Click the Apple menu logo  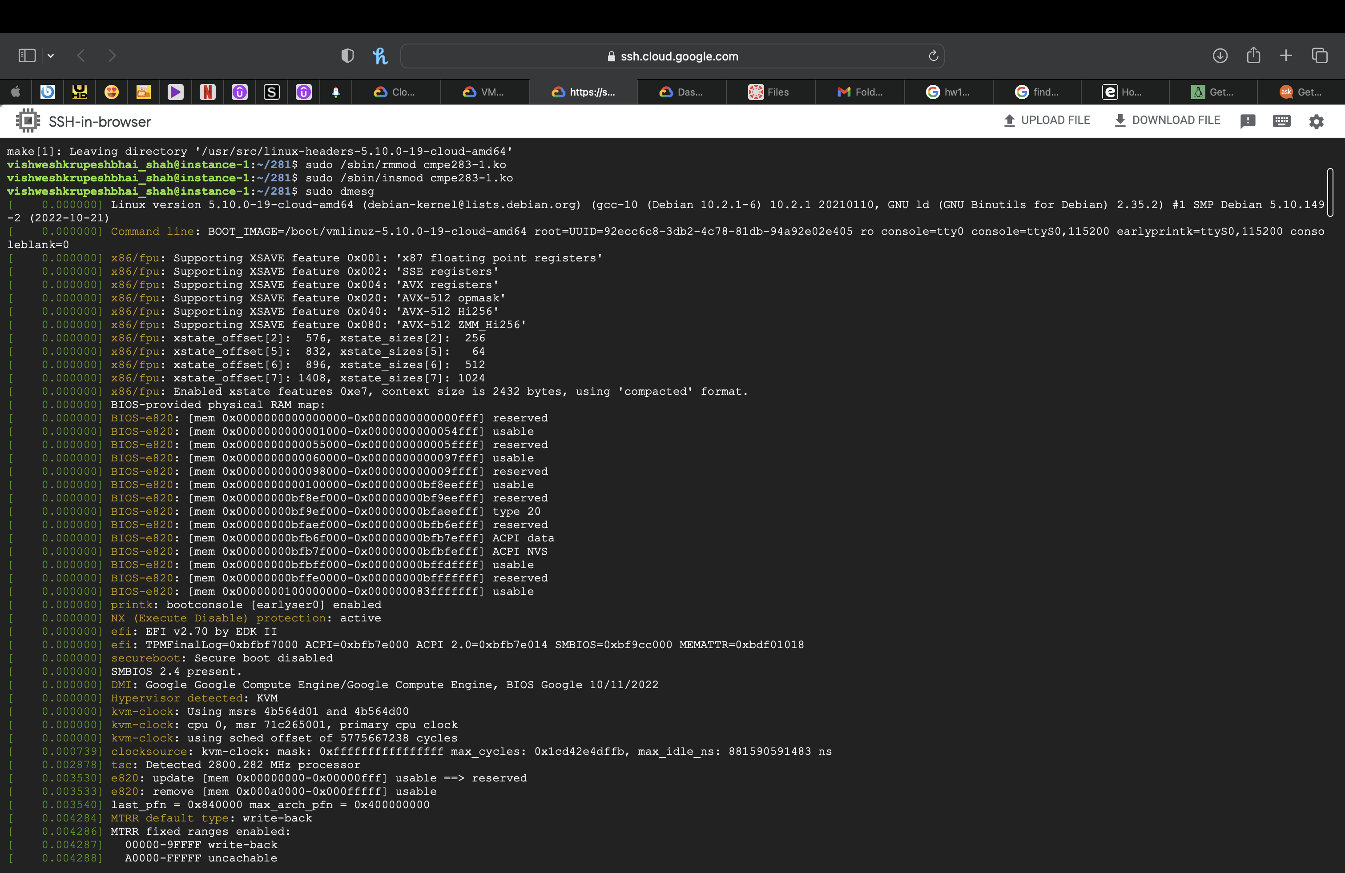(15, 92)
